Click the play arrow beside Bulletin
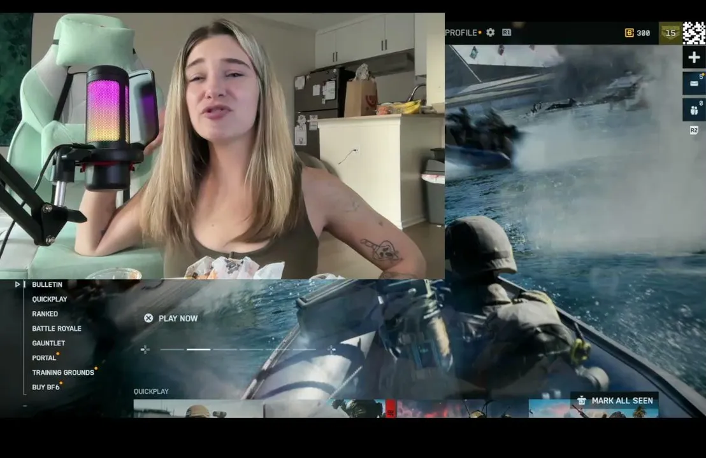 pos(17,284)
